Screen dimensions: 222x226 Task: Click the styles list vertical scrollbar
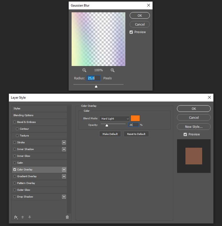click(x=69, y=159)
